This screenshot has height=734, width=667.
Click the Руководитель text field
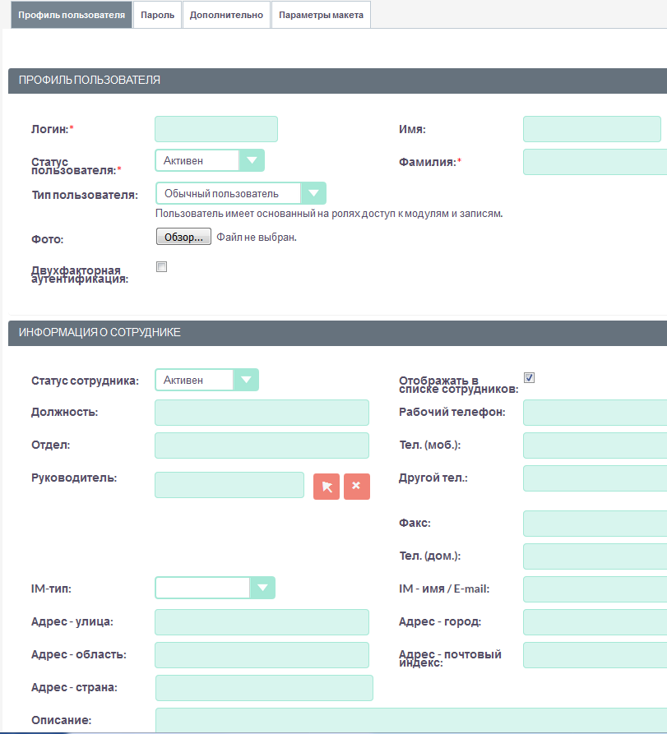[x=229, y=485]
